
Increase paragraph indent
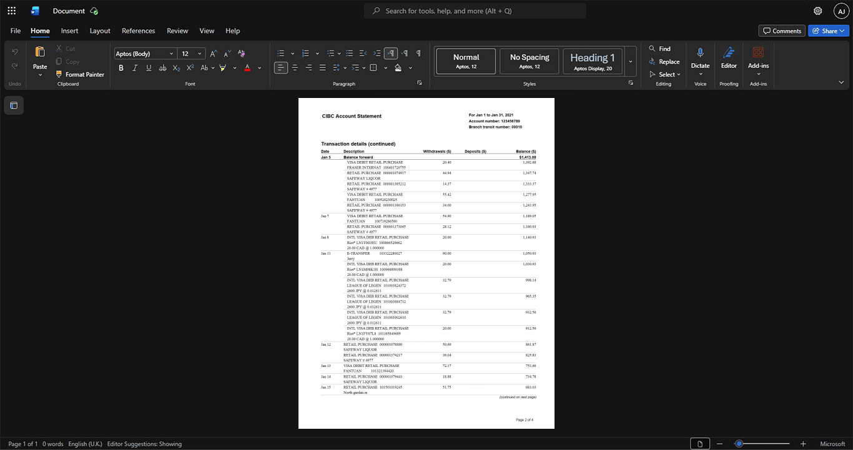377,54
